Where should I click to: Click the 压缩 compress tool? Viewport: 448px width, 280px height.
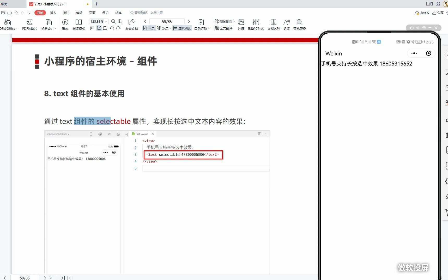[x=241, y=25]
